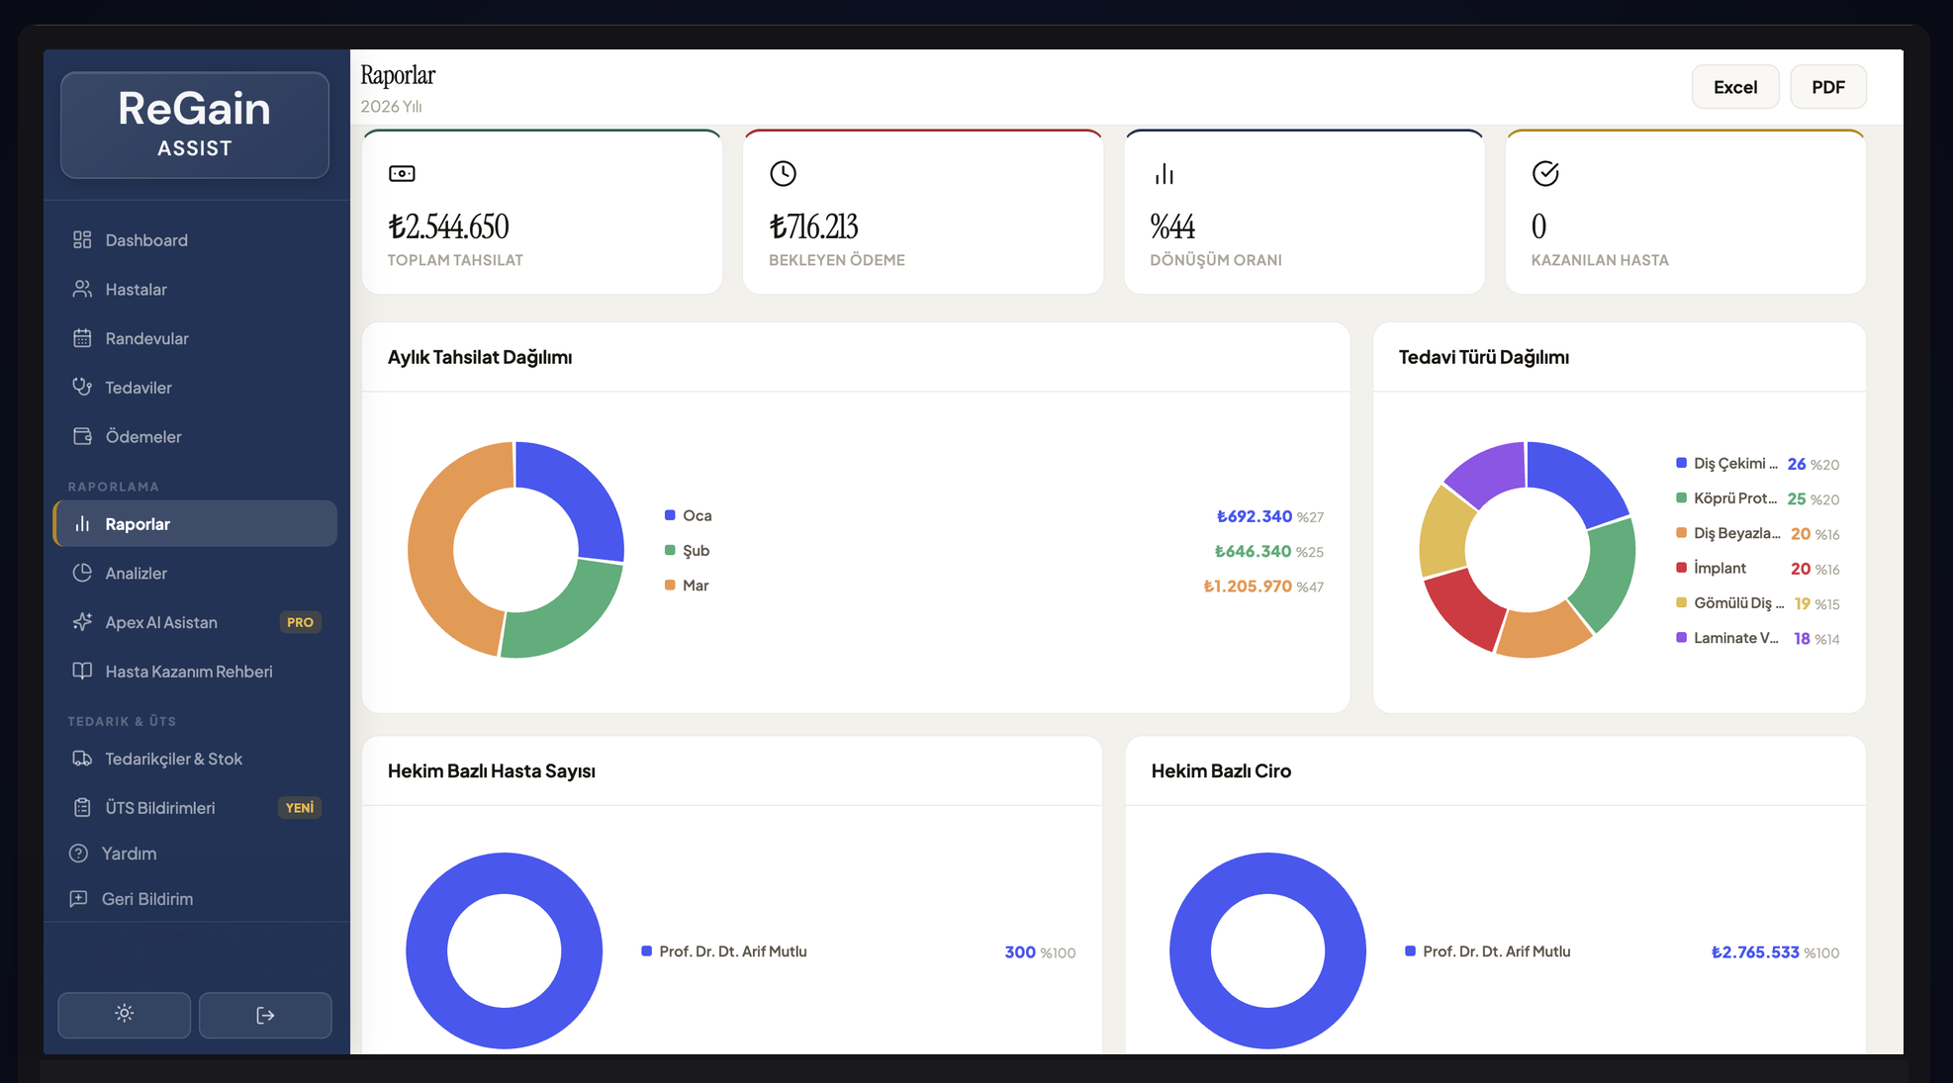This screenshot has width=1953, height=1083.
Task: Click the Geri Bildirim feedback link
Action: point(146,899)
